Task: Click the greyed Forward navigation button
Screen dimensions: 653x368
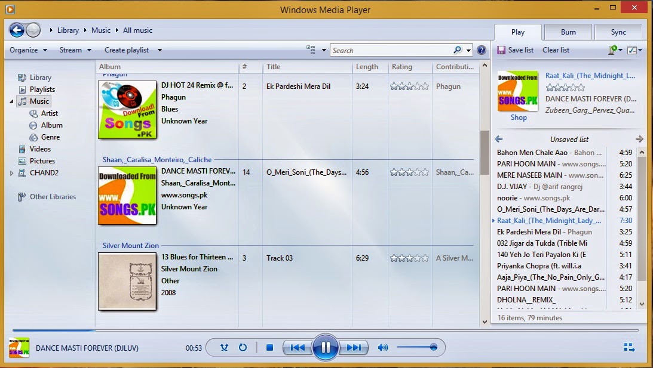Action: 33,30
